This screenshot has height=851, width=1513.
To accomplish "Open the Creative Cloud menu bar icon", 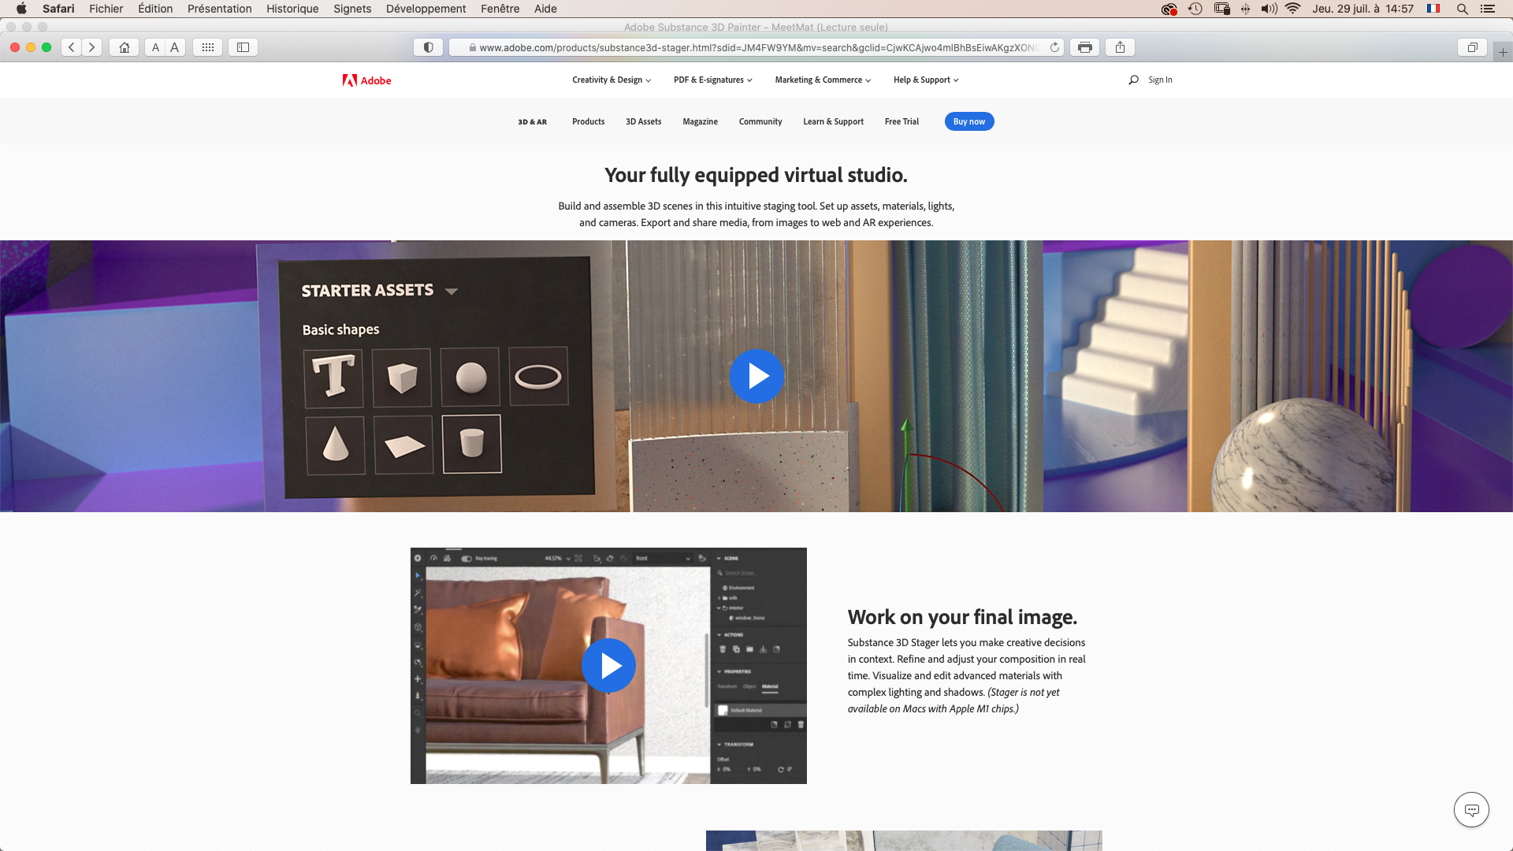I will [1169, 9].
